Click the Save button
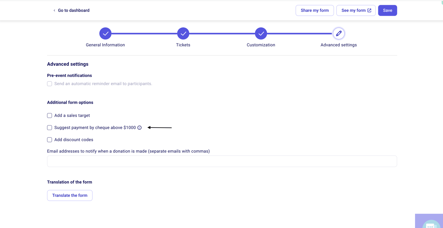This screenshot has height=228, width=443. 387,10
